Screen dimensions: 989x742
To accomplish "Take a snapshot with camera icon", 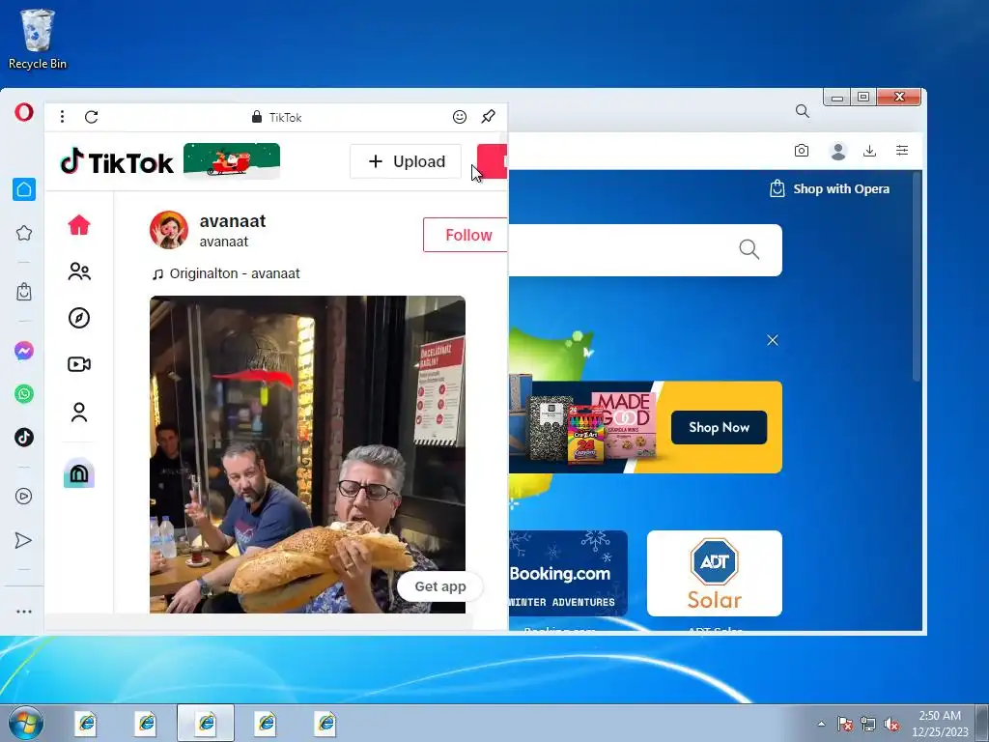I will coord(802,150).
